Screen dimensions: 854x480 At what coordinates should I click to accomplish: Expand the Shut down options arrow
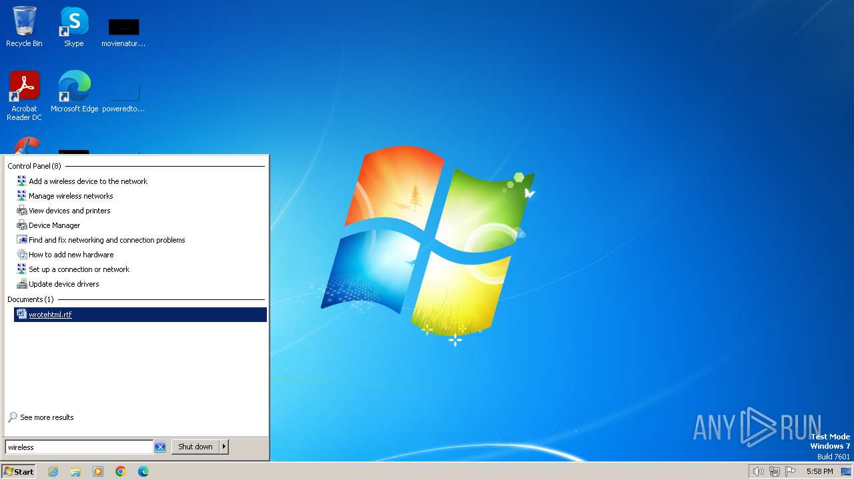tap(224, 447)
